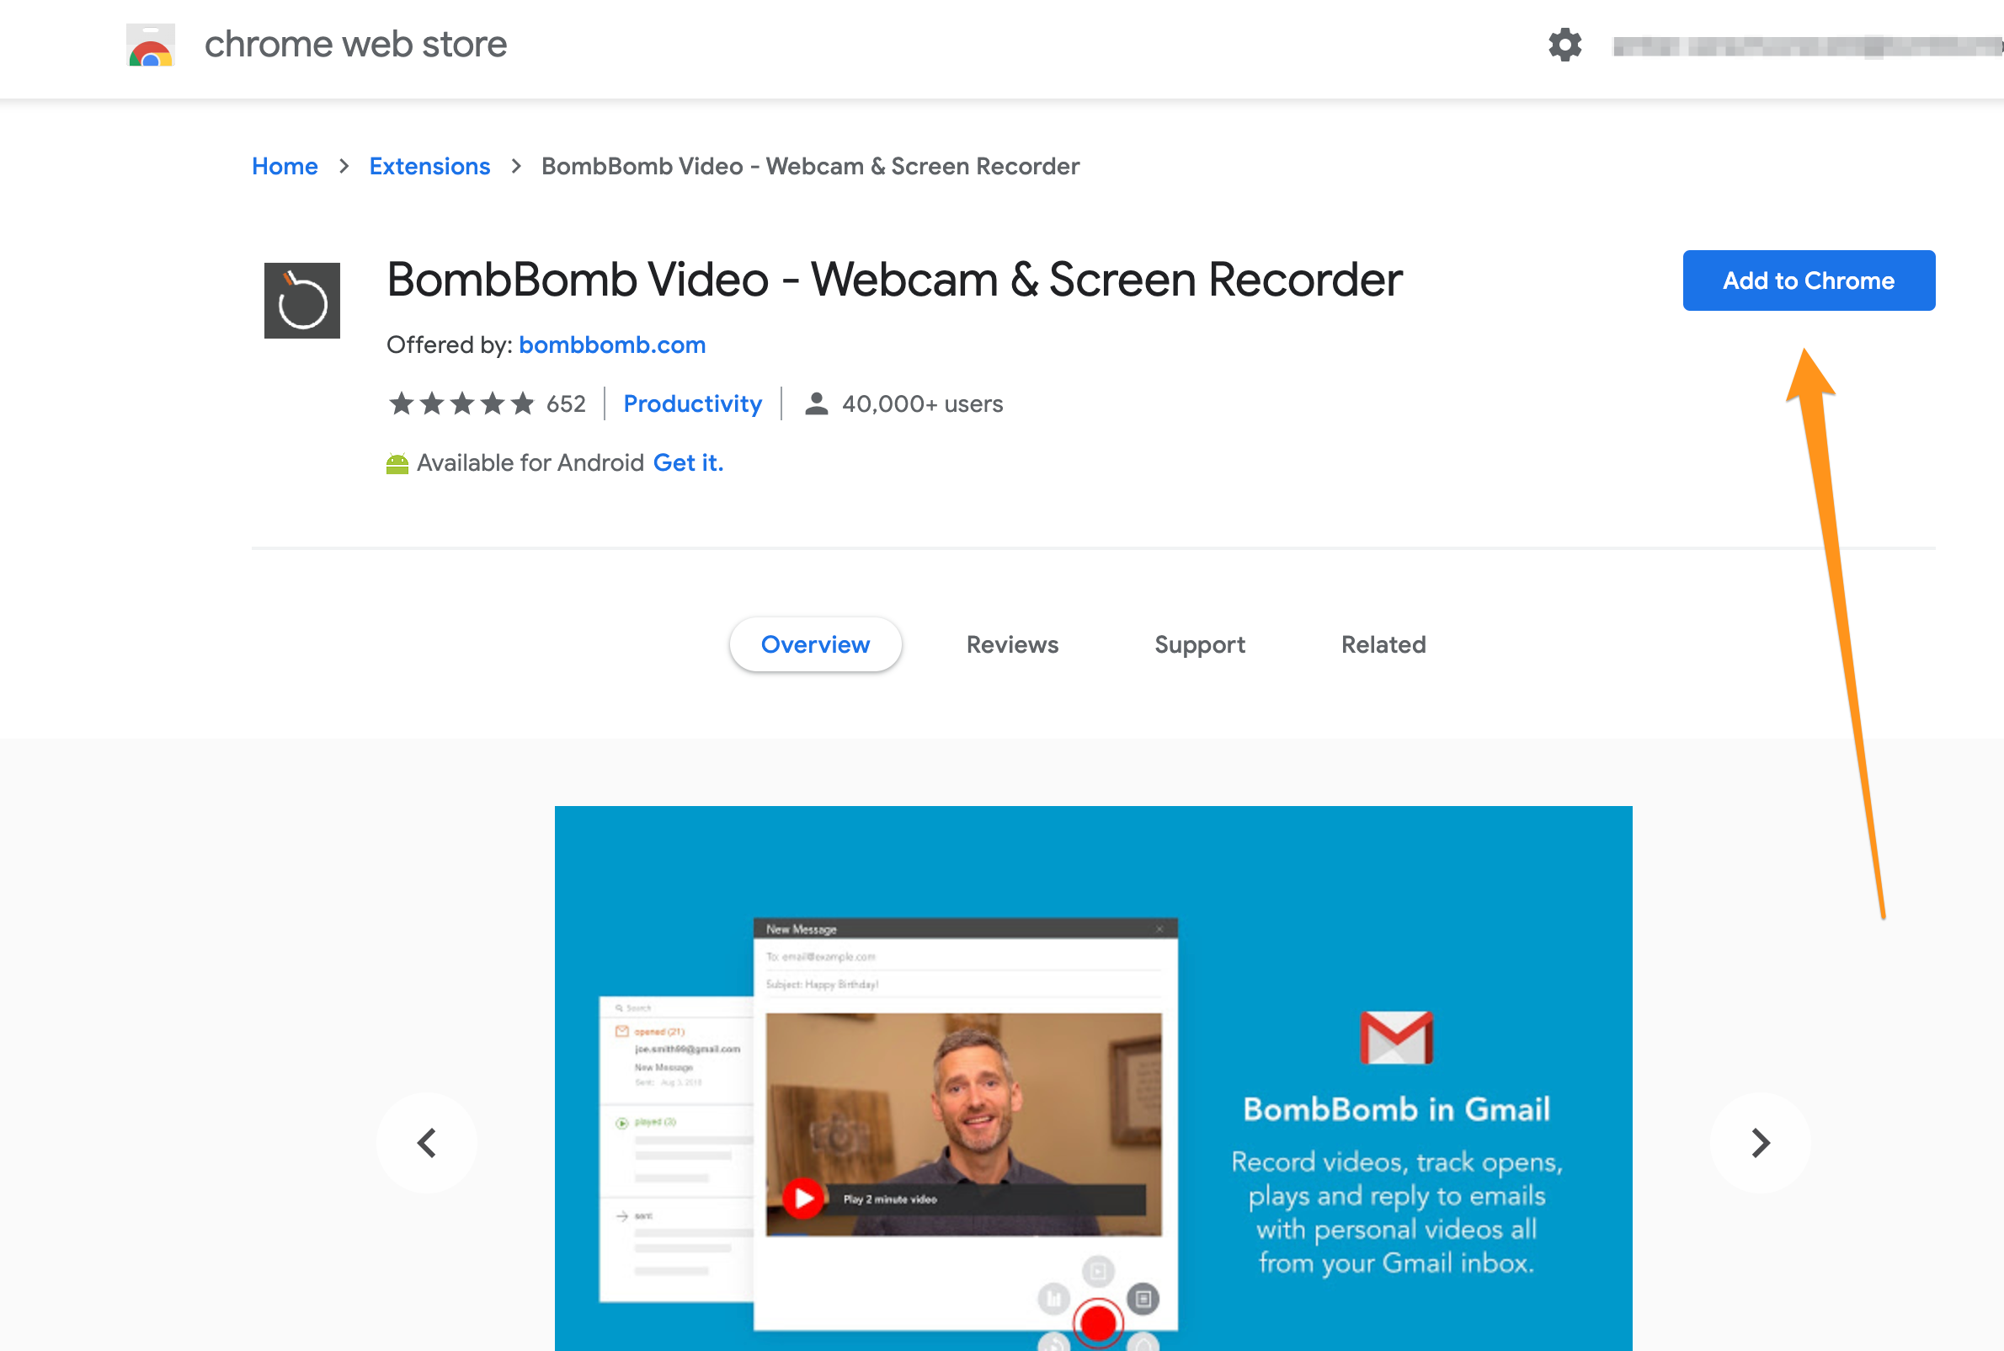Click Home breadcrumb link

coord(283,166)
